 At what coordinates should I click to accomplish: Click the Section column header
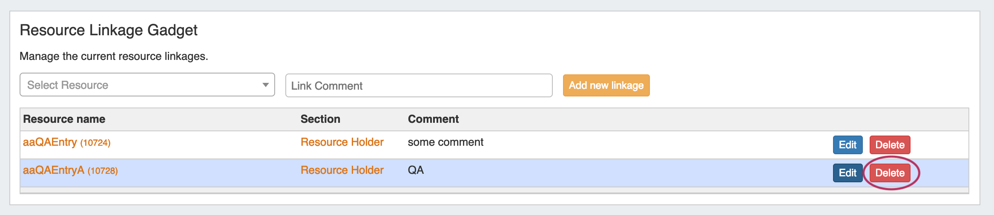[x=320, y=119]
